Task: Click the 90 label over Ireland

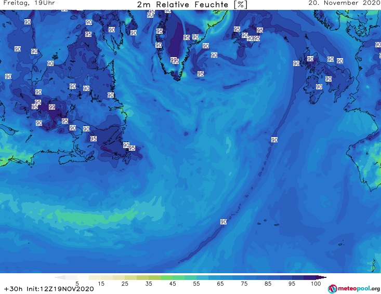Action: [319, 87]
